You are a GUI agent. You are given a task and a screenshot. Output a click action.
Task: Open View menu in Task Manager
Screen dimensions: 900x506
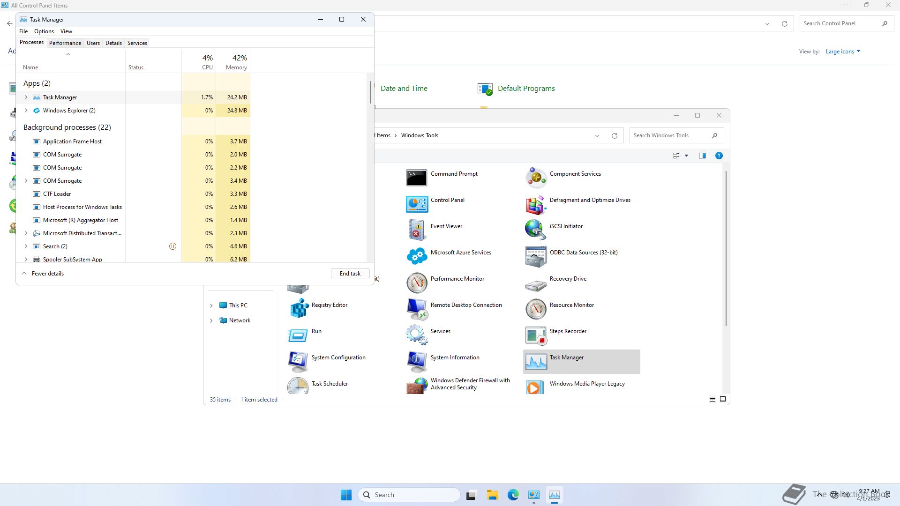click(x=66, y=31)
